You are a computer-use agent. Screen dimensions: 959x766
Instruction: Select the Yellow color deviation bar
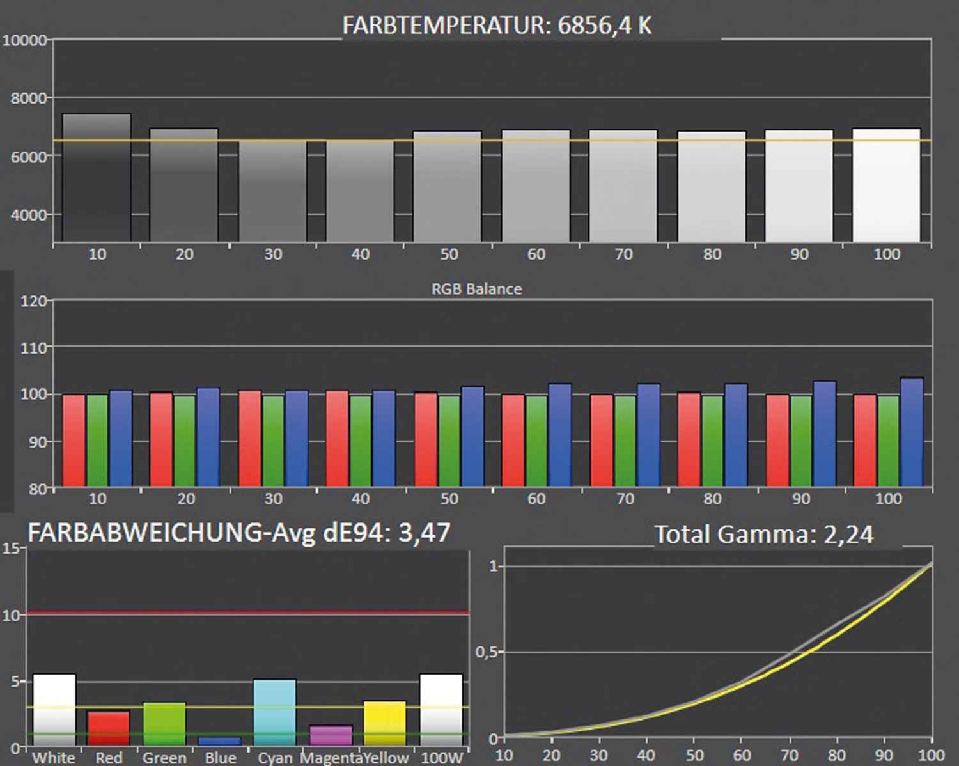pyautogui.click(x=385, y=723)
